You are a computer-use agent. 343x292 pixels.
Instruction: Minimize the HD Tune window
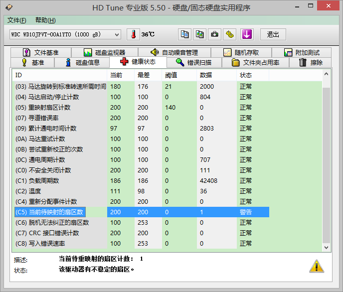click(297, 6)
